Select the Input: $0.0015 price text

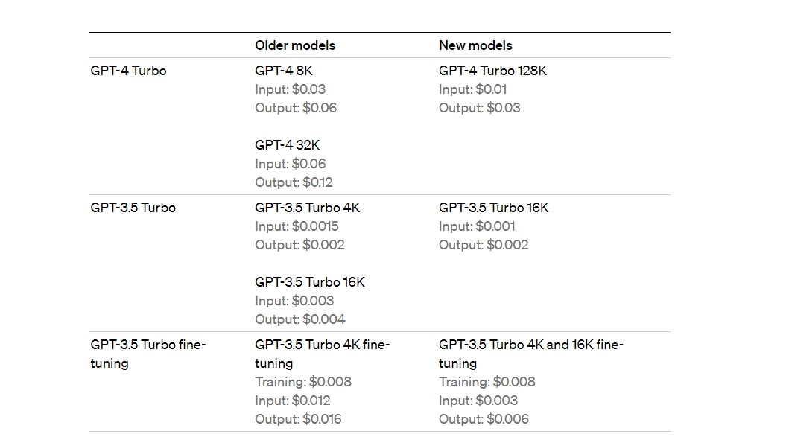(x=297, y=226)
